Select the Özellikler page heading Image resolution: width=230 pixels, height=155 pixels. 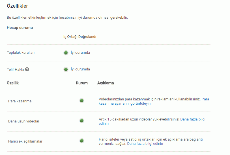(x=17, y=6)
